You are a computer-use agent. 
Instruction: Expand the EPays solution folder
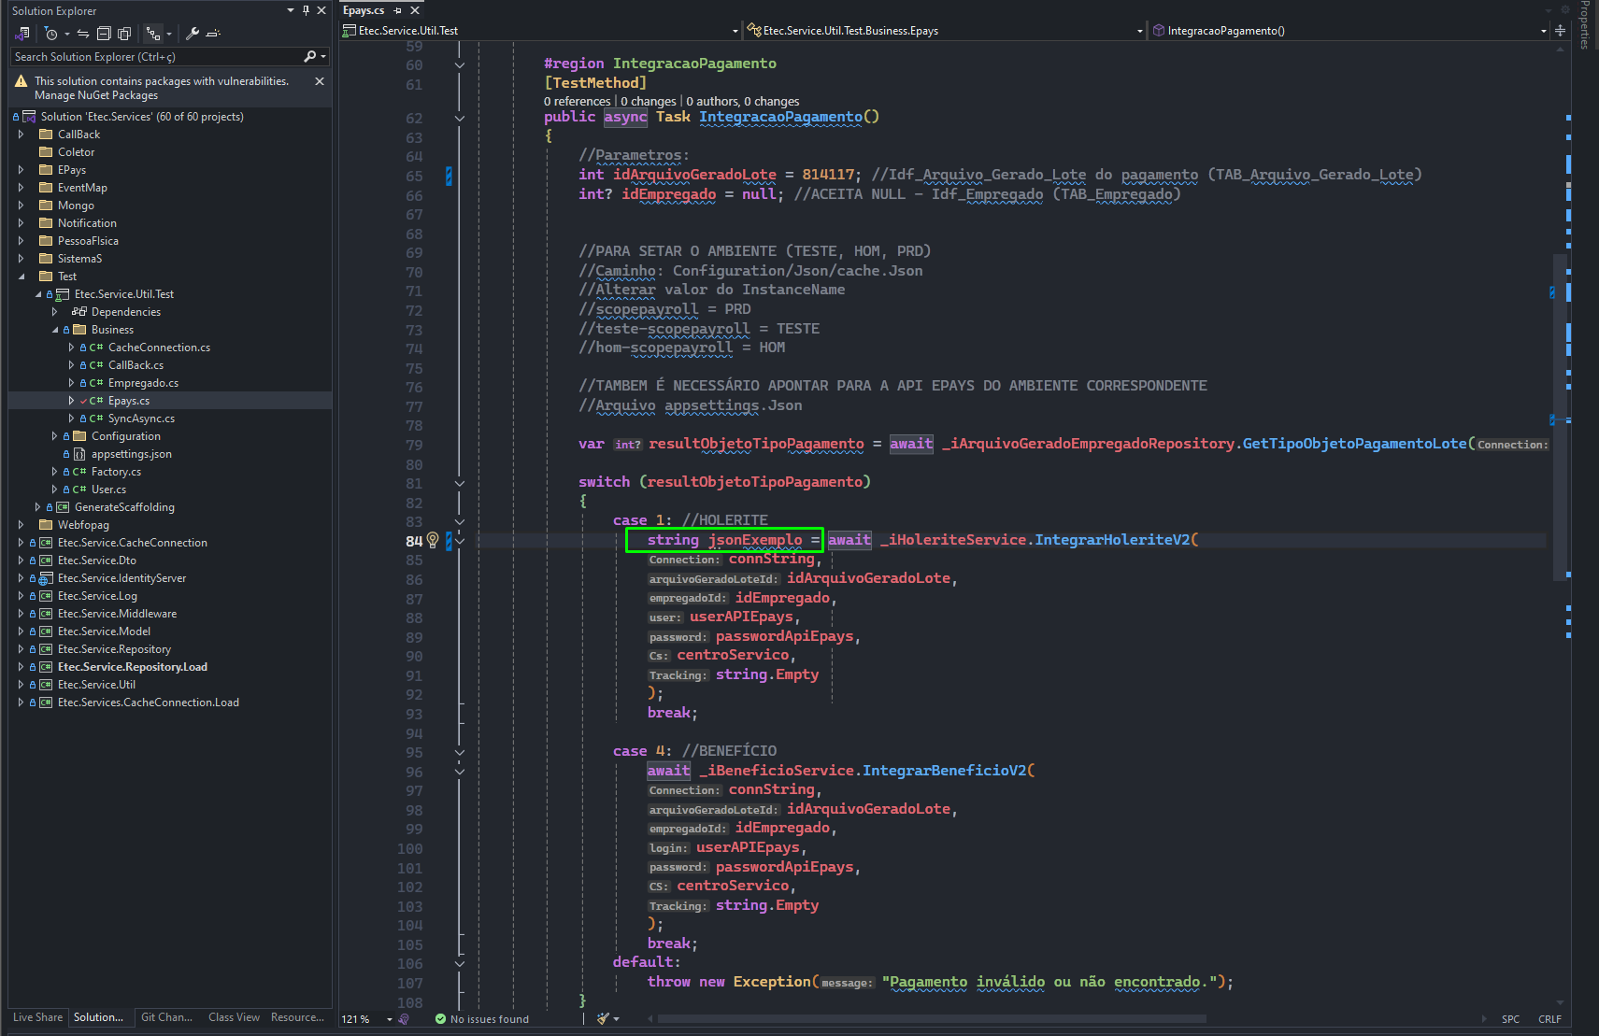click(x=21, y=170)
